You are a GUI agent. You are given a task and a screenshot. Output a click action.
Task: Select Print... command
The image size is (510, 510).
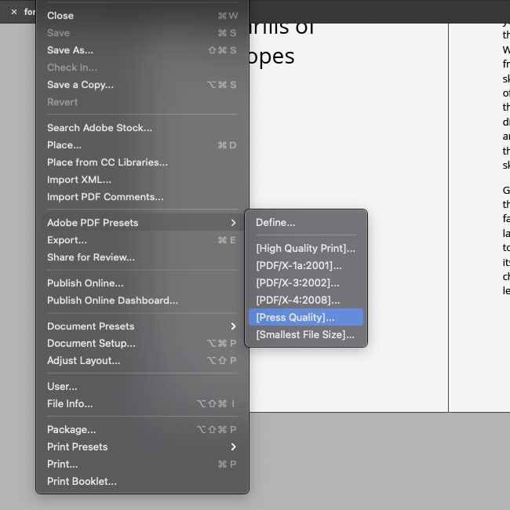coord(143,464)
